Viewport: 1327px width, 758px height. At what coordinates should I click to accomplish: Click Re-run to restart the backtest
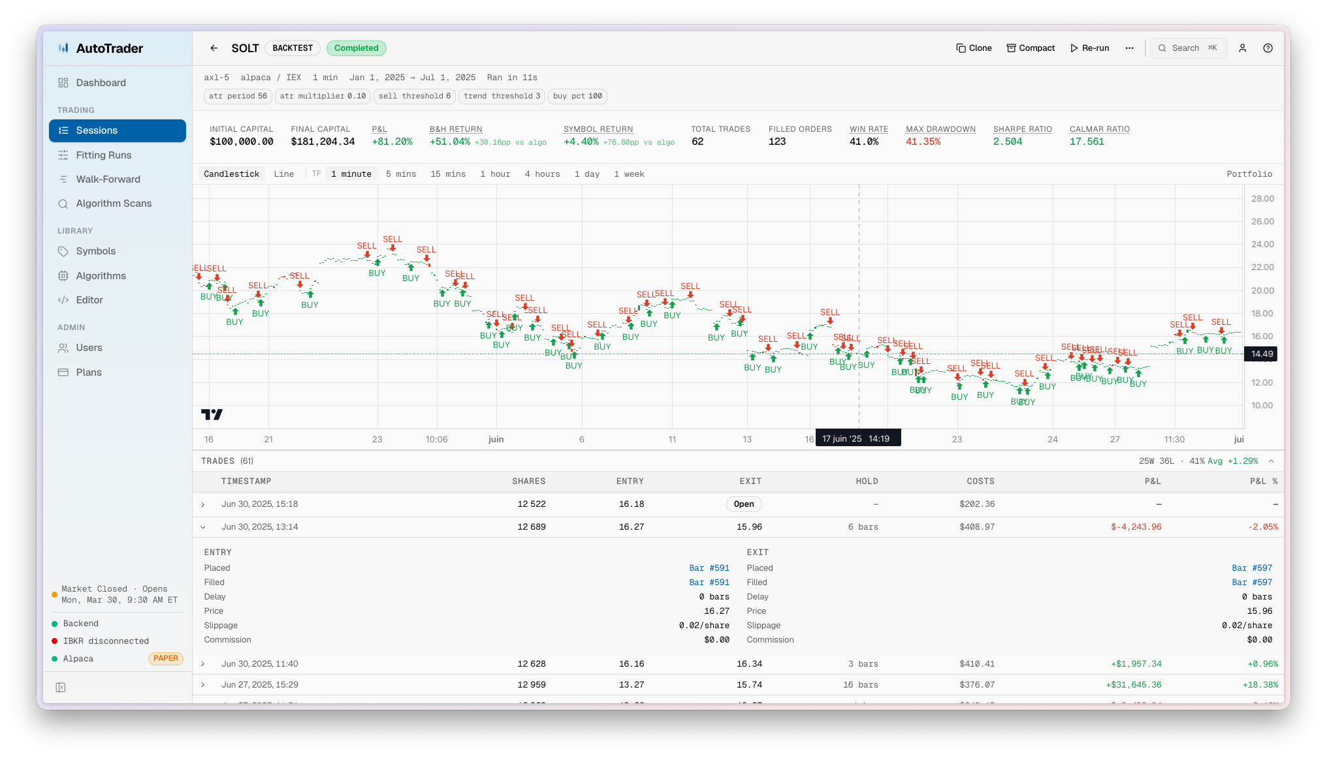click(x=1089, y=48)
